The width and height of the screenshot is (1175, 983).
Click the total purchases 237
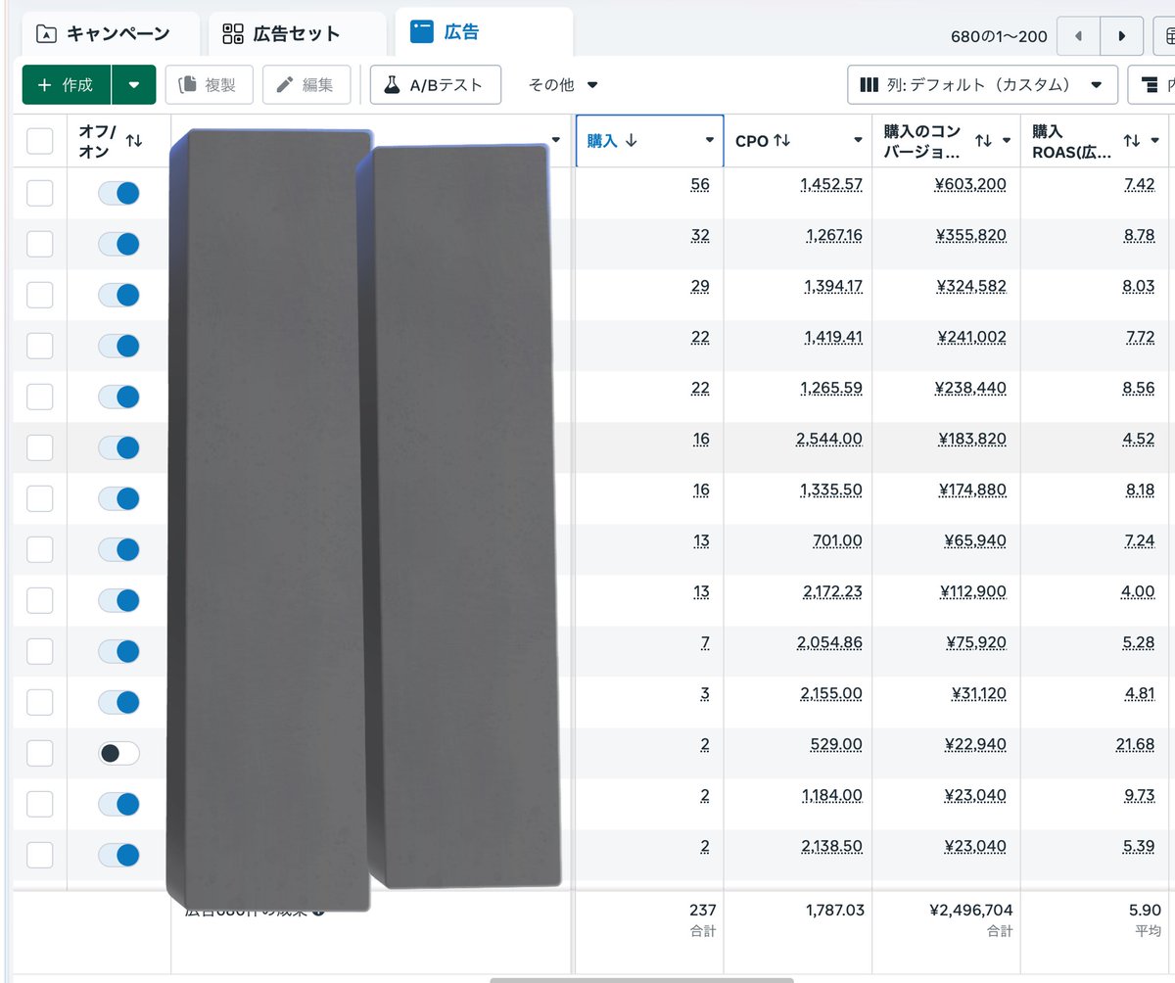(702, 910)
